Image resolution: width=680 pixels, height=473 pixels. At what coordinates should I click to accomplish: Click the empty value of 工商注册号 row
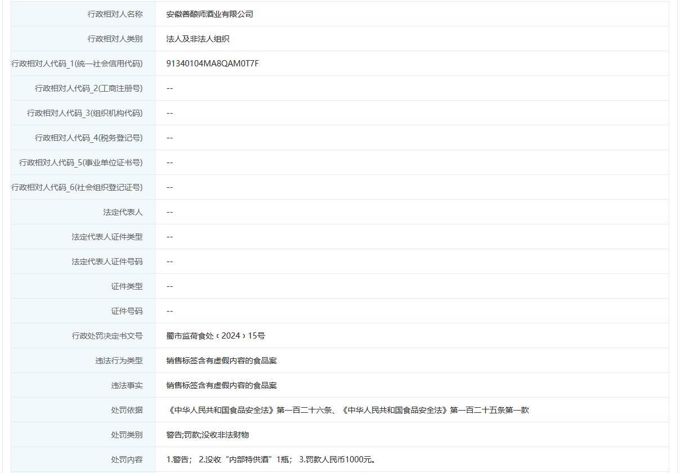169,88
